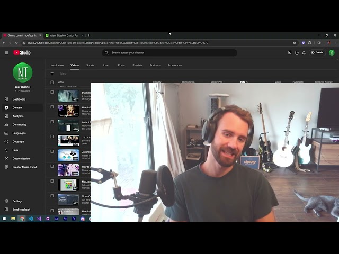Tick the select-all checkbox beside Video header
This screenshot has height=254, width=339.
pyautogui.click(x=52, y=83)
